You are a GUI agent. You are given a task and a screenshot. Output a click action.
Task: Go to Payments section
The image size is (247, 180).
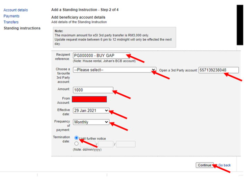[11, 16]
